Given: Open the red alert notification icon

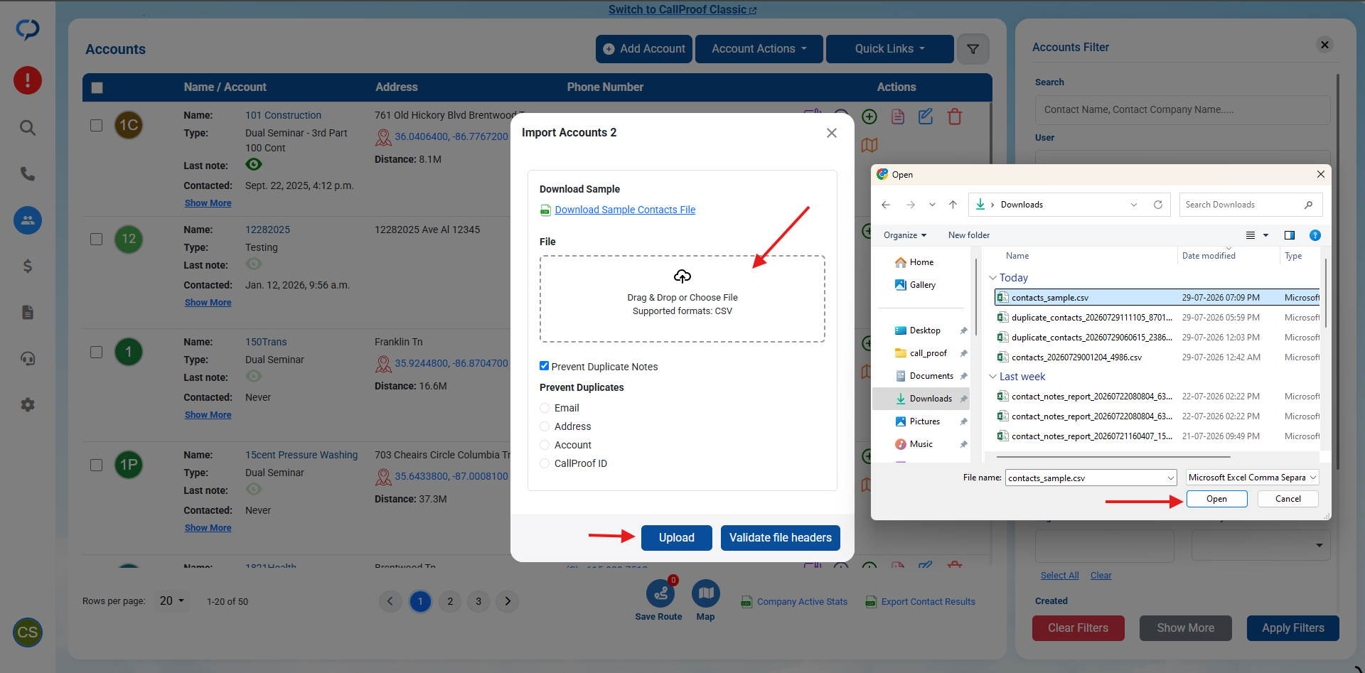Looking at the screenshot, I should [x=28, y=80].
